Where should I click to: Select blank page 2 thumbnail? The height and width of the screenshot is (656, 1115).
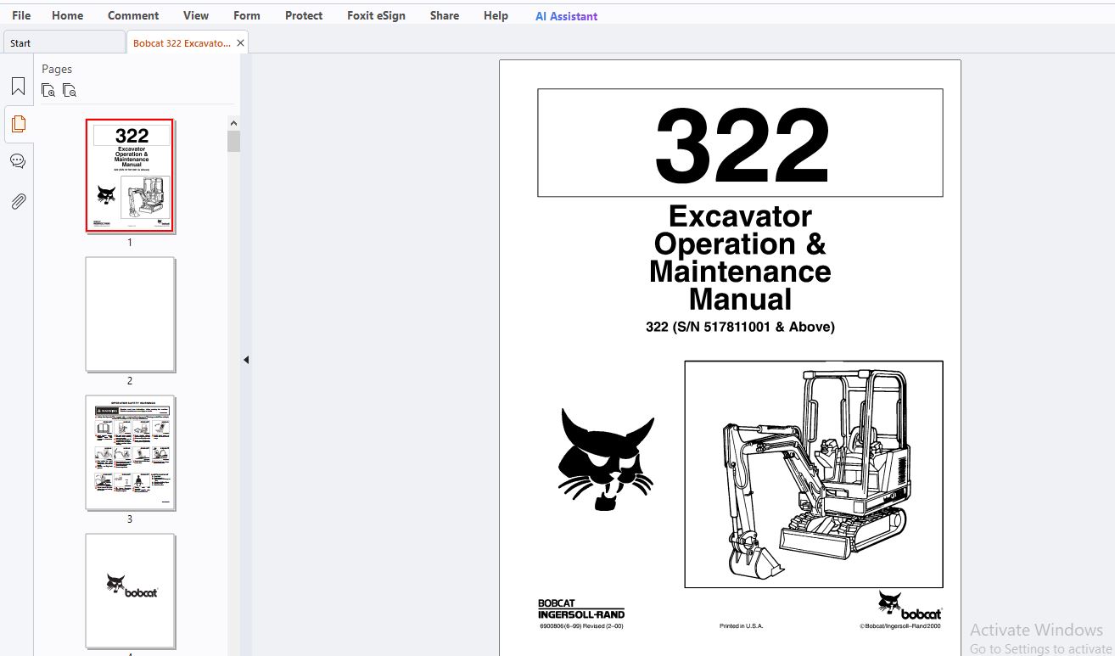tap(130, 314)
